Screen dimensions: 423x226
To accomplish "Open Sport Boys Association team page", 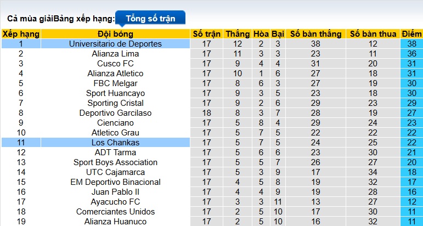I will 115,162.
